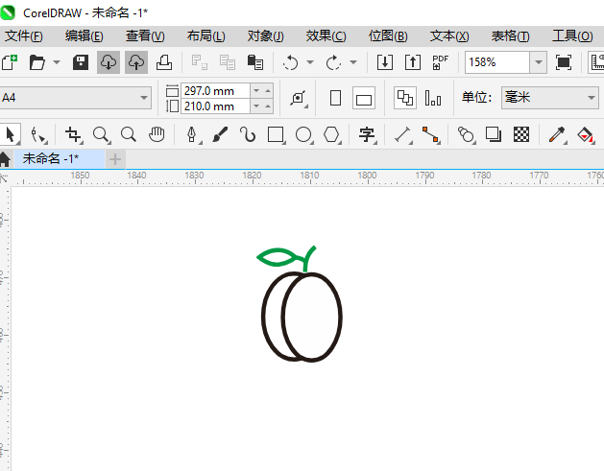Select the Text tool (字)
This screenshot has width=604, height=471.
click(367, 134)
